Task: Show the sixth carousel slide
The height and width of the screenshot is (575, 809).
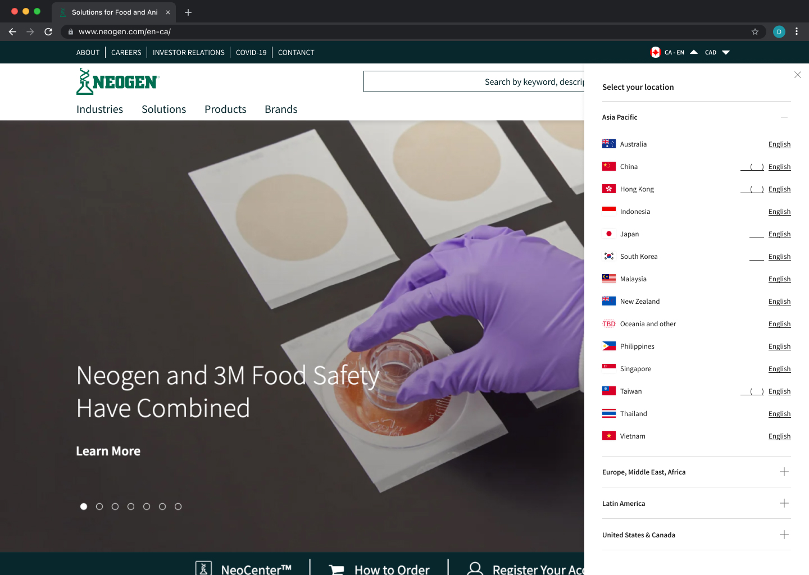Action: pyautogui.click(x=162, y=506)
